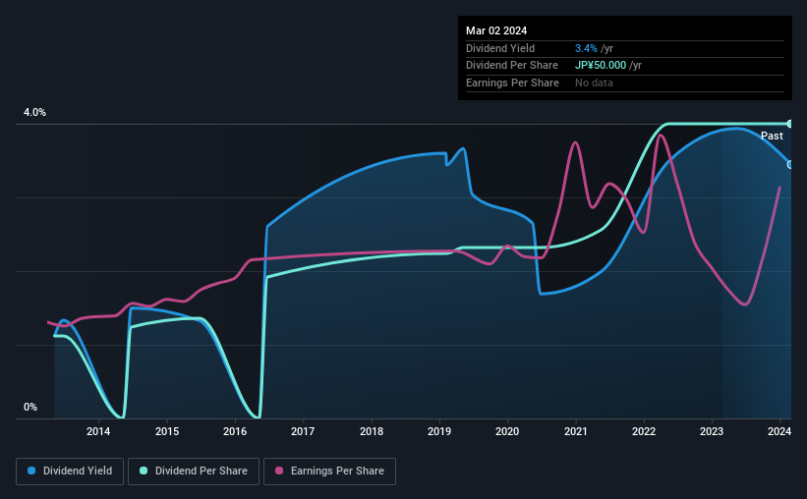Click the 2020 x-axis label
This screenshot has width=807, height=499.
point(507,431)
